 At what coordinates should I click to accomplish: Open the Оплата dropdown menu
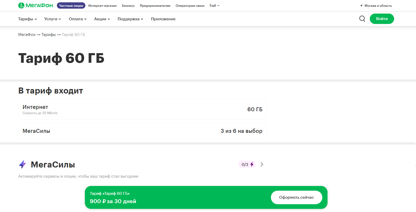(x=78, y=19)
